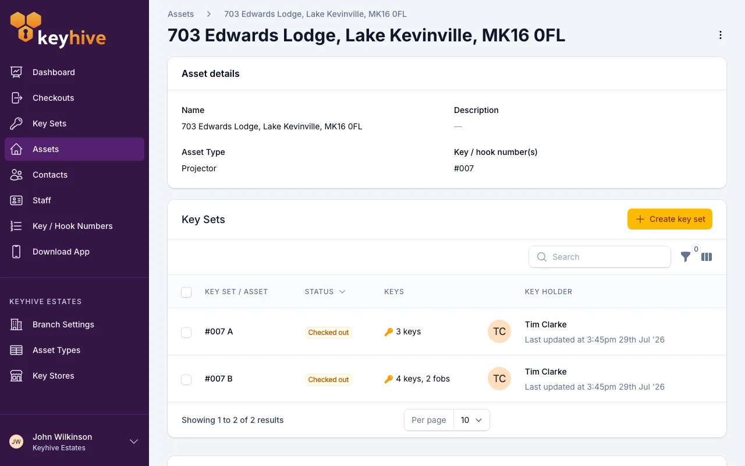Image resolution: width=745 pixels, height=466 pixels.
Task: Focus the key sets Search field
Action: [x=599, y=257]
